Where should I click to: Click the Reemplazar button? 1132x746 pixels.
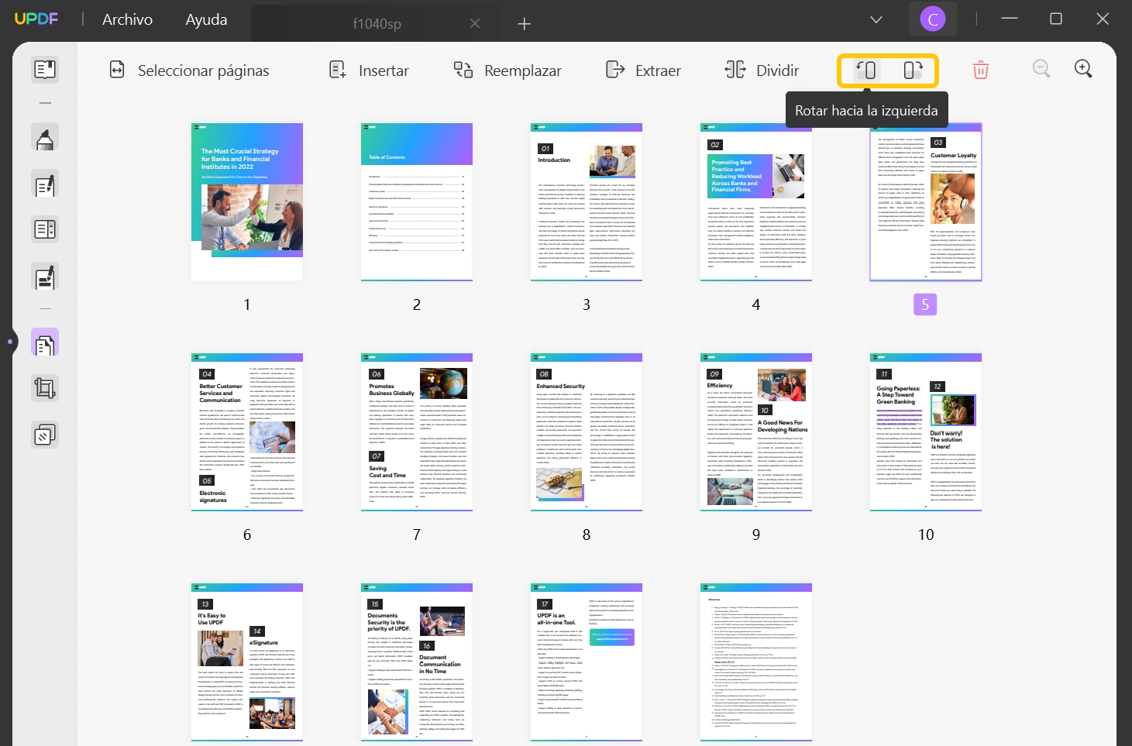pos(508,70)
